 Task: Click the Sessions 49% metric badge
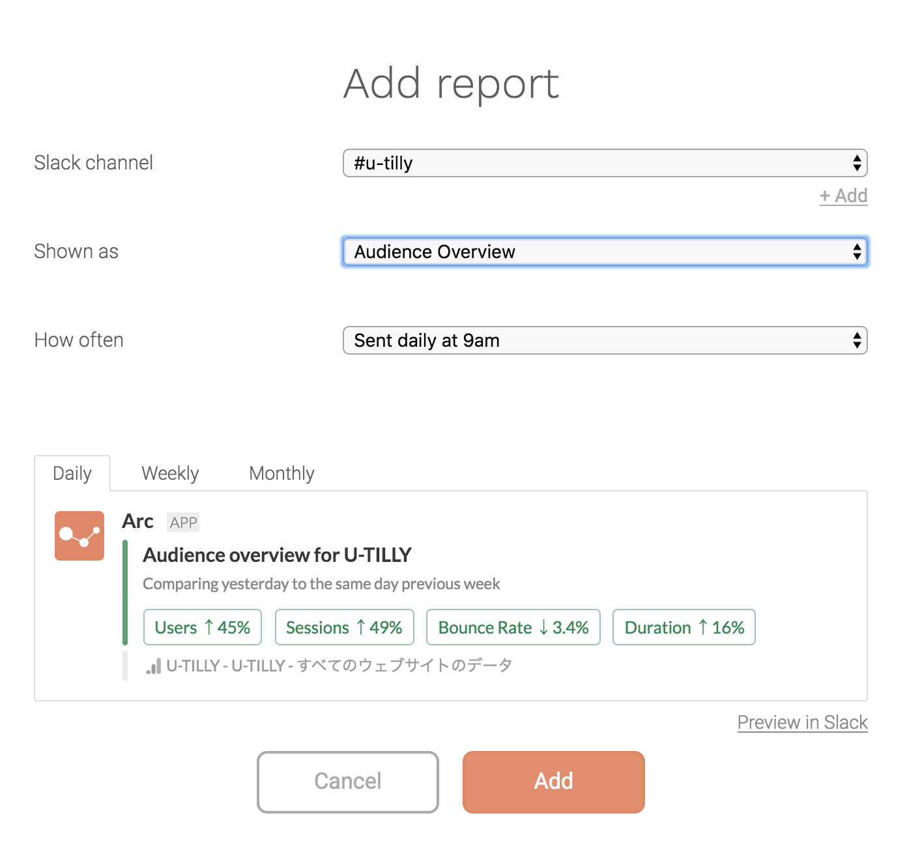click(344, 627)
